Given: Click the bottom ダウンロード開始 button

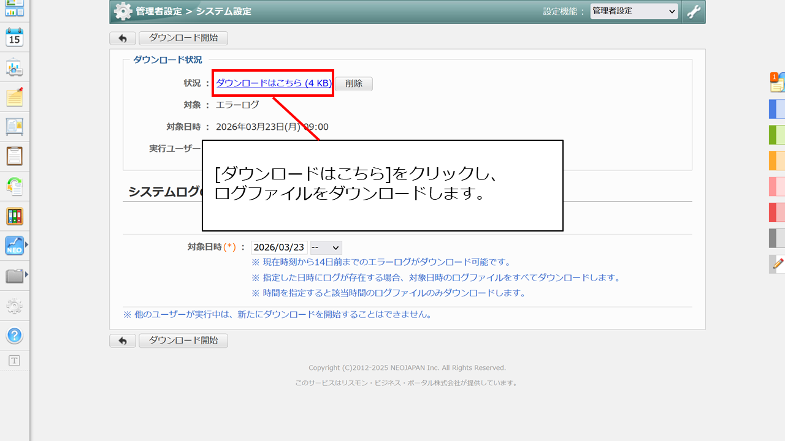Looking at the screenshot, I should click(183, 341).
